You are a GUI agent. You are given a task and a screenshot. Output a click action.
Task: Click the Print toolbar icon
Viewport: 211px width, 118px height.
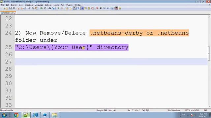click(25, 8)
